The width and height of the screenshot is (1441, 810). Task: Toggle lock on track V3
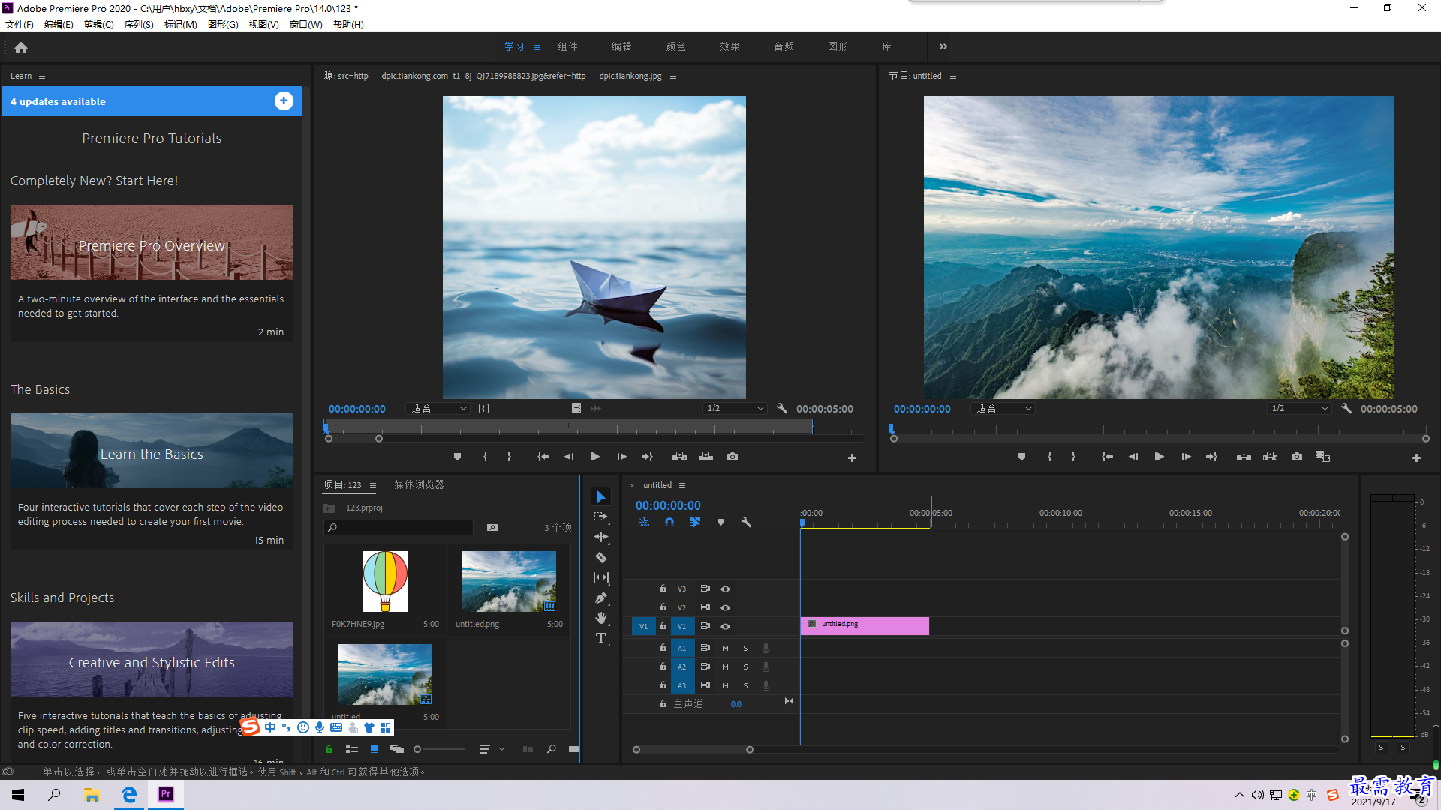pos(663,589)
